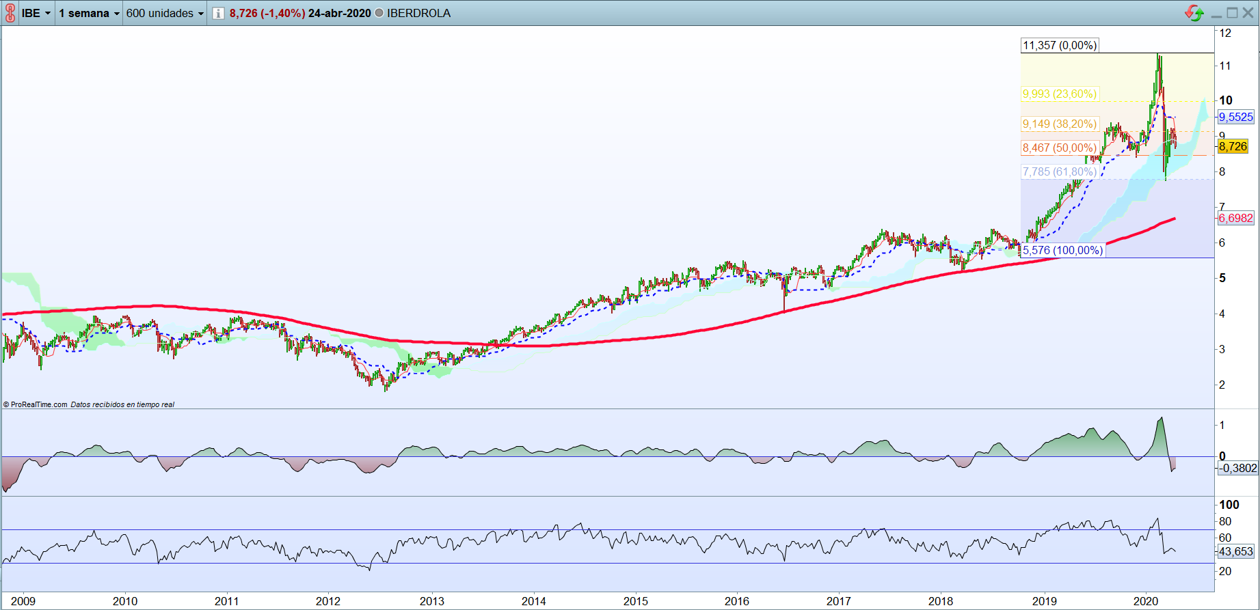Open the IBE ticker dropdown
This screenshot has height=610, width=1260.
(36, 14)
